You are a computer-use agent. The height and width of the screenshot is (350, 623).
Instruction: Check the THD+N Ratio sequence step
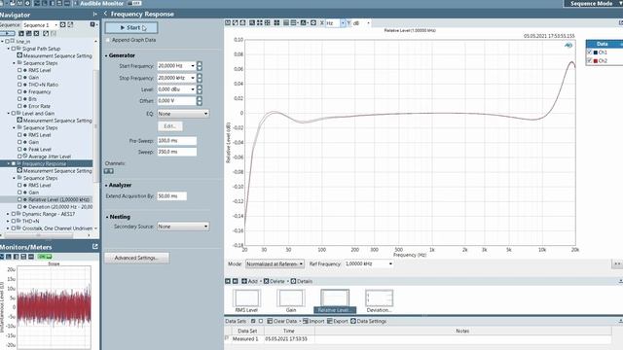[x=19, y=85]
